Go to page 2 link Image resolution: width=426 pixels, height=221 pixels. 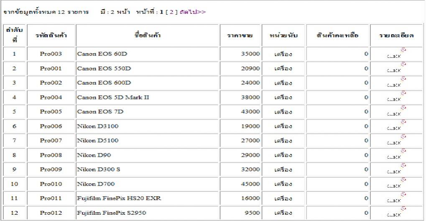pos(171,12)
